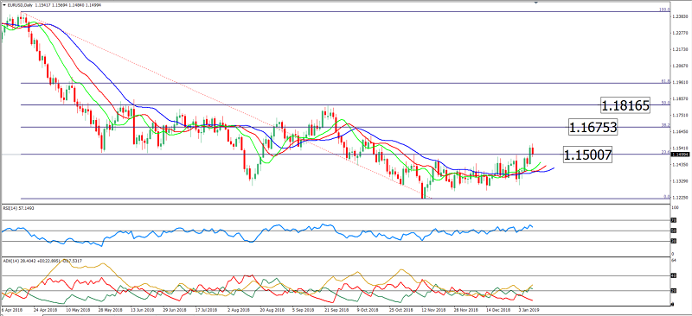Select the 0.0 Fibonacci level label
The height and width of the screenshot is (316, 692).
tap(667, 197)
